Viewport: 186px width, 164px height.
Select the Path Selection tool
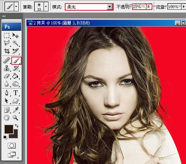click(x=6, y=101)
